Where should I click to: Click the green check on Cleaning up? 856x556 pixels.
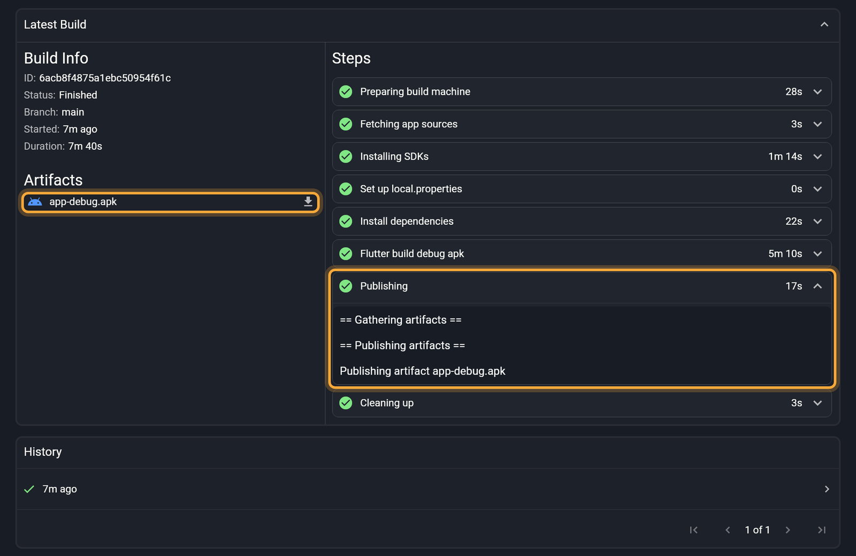pos(346,403)
